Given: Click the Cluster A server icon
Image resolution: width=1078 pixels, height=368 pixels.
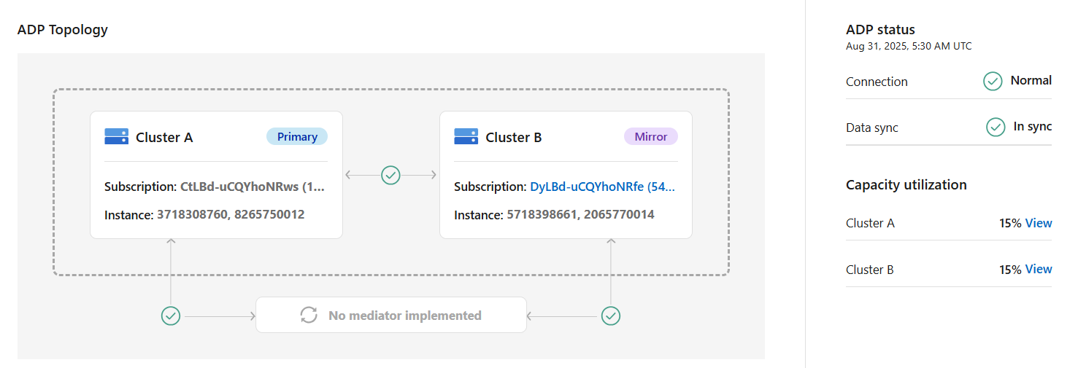Looking at the screenshot, I should click(116, 136).
